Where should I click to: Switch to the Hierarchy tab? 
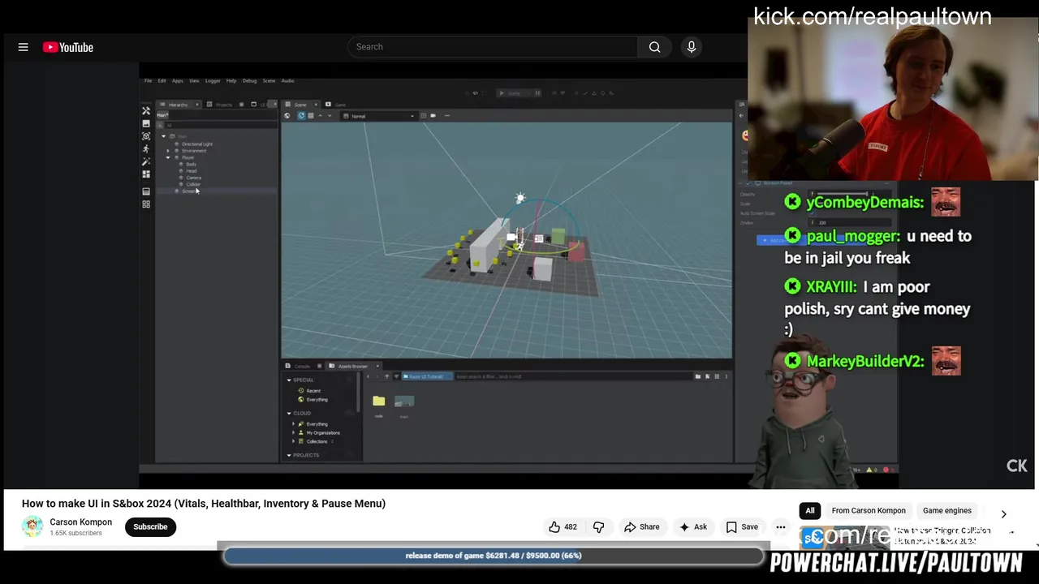[178, 105]
